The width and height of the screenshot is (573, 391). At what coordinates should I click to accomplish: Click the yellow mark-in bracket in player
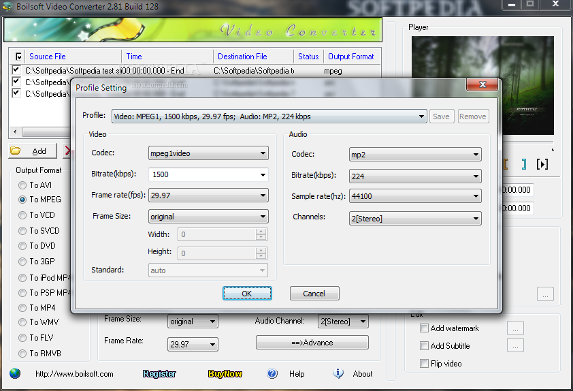(x=506, y=164)
